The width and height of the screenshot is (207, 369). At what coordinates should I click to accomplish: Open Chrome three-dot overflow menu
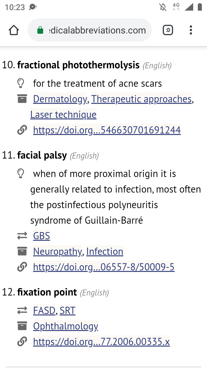(x=191, y=30)
